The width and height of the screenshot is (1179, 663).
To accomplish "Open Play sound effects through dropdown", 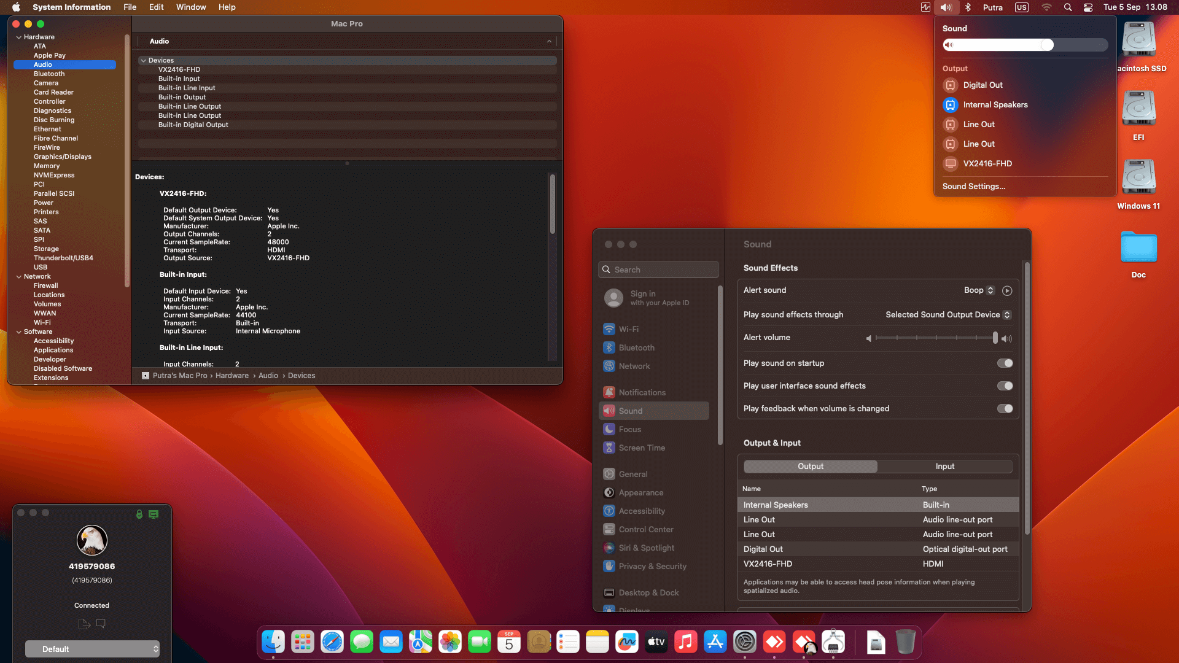I will click(x=948, y=315).
